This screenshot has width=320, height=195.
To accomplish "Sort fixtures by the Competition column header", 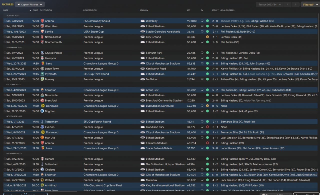I will [x=90, y=10].
